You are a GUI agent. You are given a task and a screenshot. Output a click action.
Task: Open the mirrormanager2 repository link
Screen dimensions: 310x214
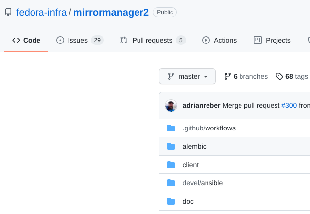coord(111,12)
